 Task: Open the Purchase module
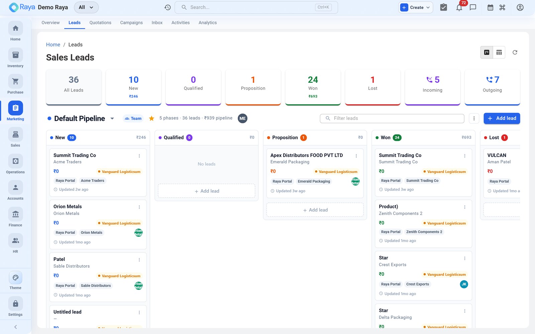(15, 85)
